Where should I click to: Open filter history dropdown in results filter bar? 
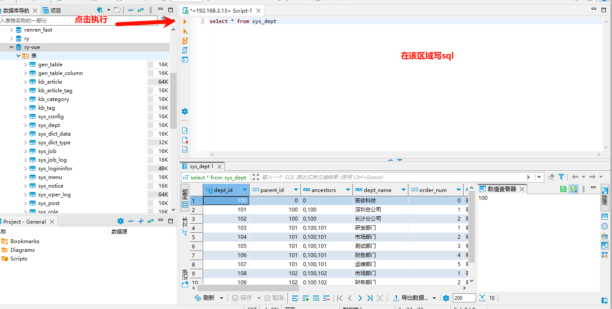pyautogui.click(x=540, y=177)
